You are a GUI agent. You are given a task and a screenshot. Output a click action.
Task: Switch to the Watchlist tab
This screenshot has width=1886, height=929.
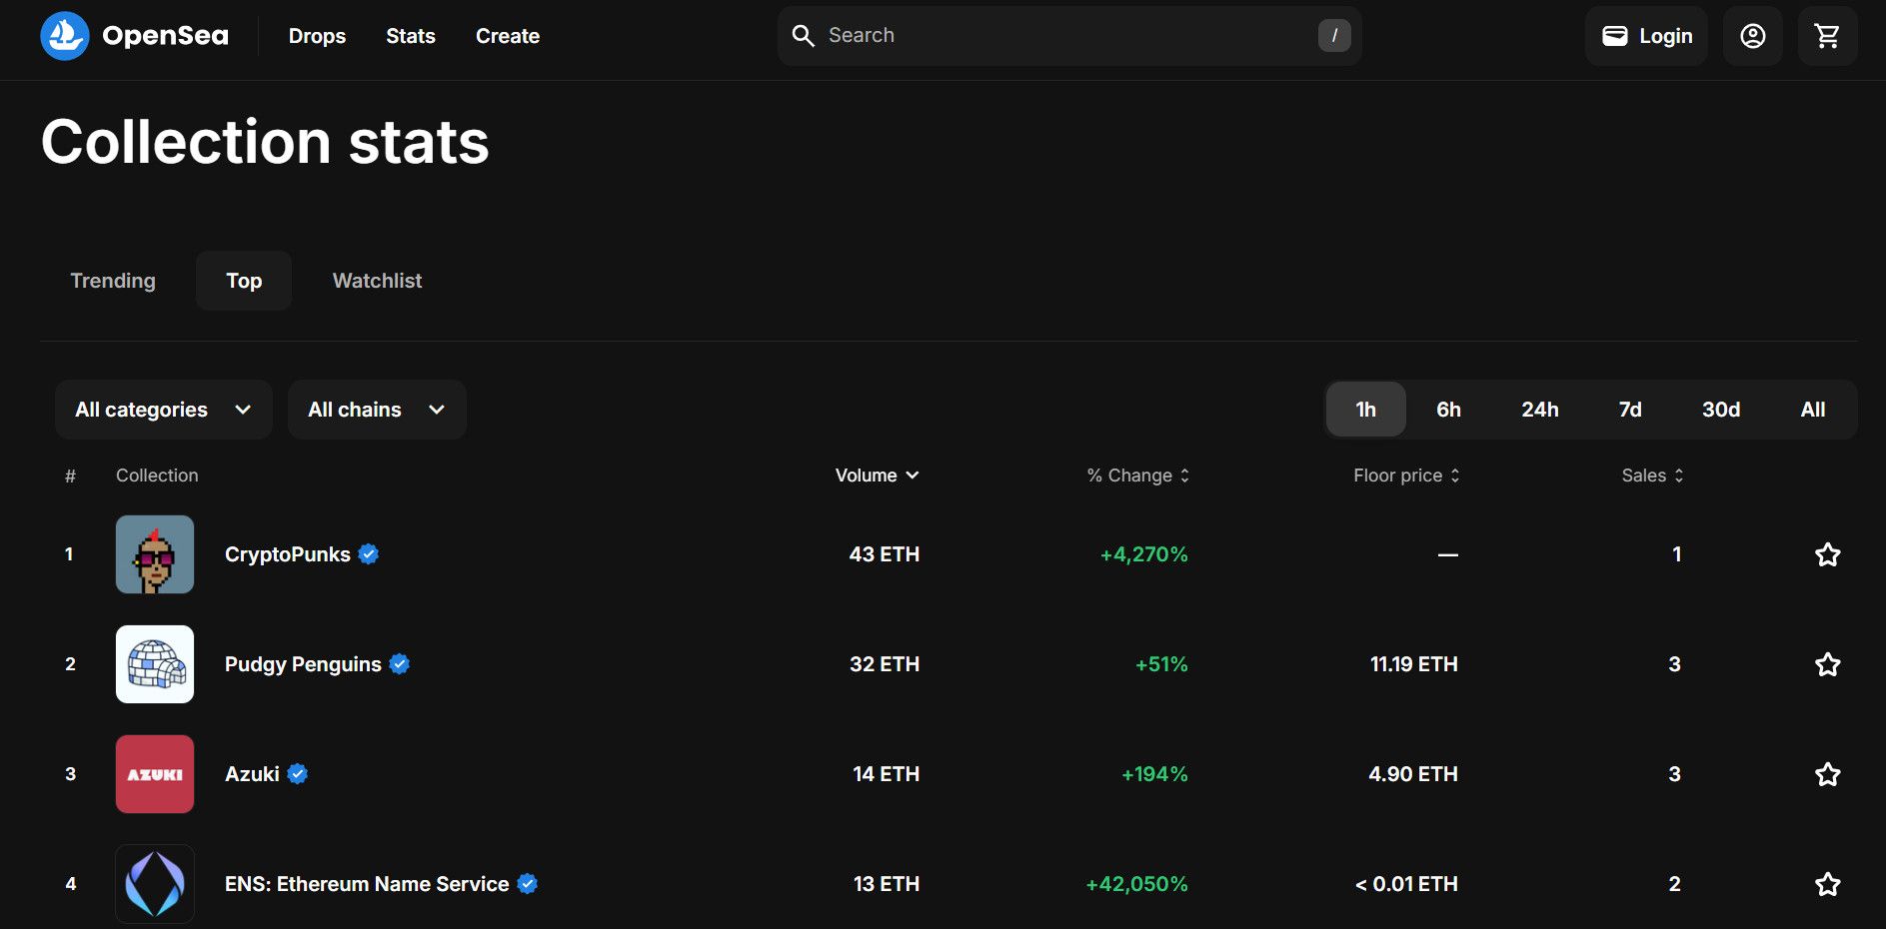pyautogui.click(x=377, y=281)
